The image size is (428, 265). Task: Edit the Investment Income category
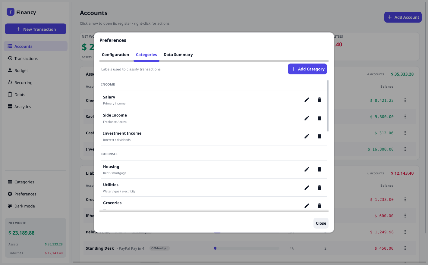click(307, 136)
